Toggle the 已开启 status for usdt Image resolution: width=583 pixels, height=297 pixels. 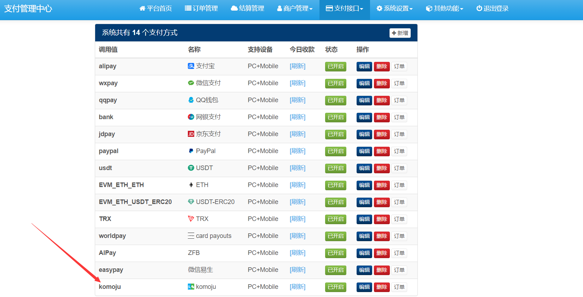(336, 168)
